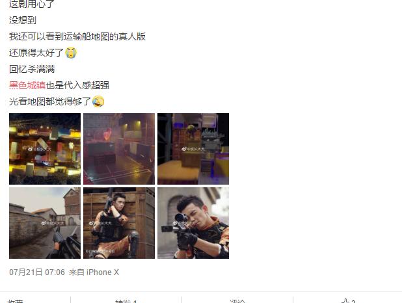Viewport: 402px width, 303px height.
Task: Open the first-person town street thumbnail
Action: click(x=45, y=223)
